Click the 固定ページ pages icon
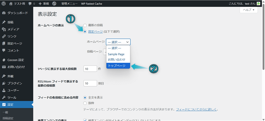This screenshot has height=121, width=265. click(4, 44)
